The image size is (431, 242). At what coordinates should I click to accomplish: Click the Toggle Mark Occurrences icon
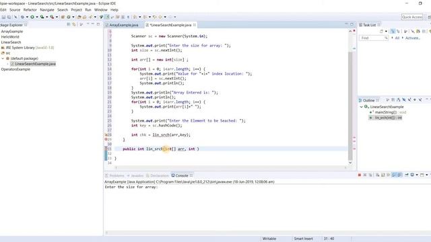coord(107,17)
